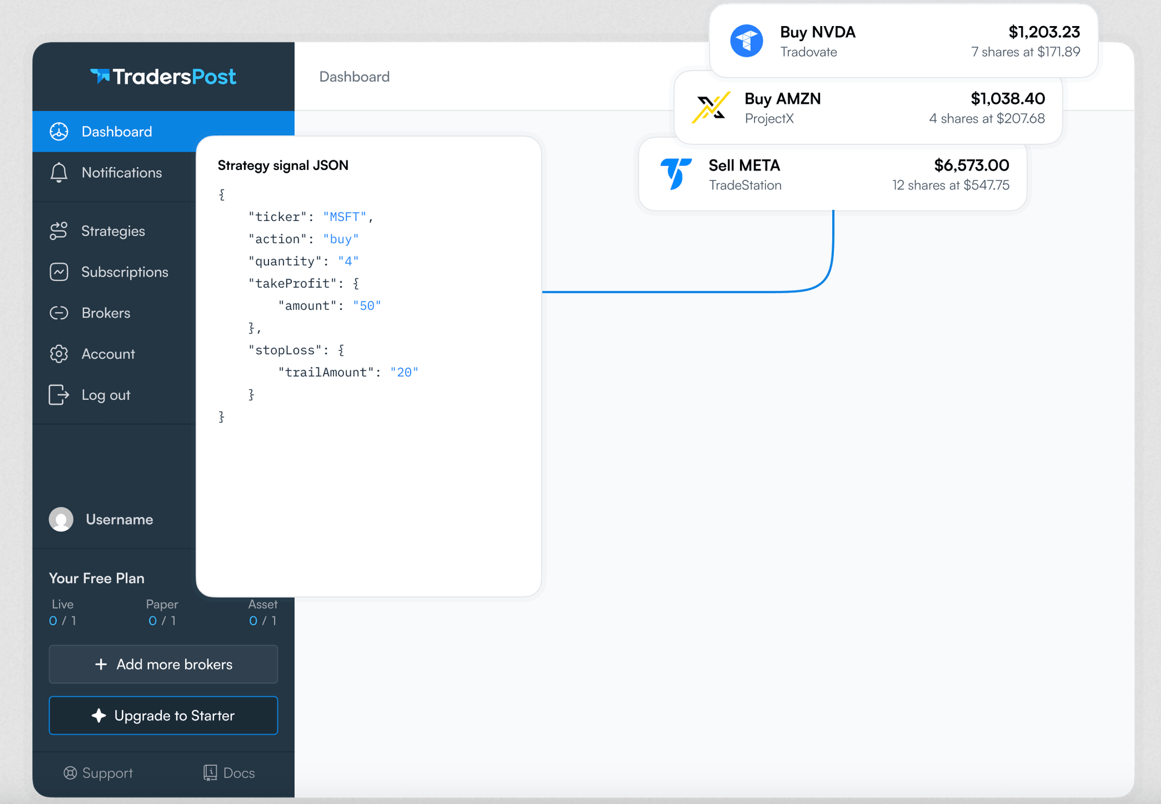The image size is (1161, 804).
Task: Click the Upgrade to Starter button
Action: click(x=164, y=715)
